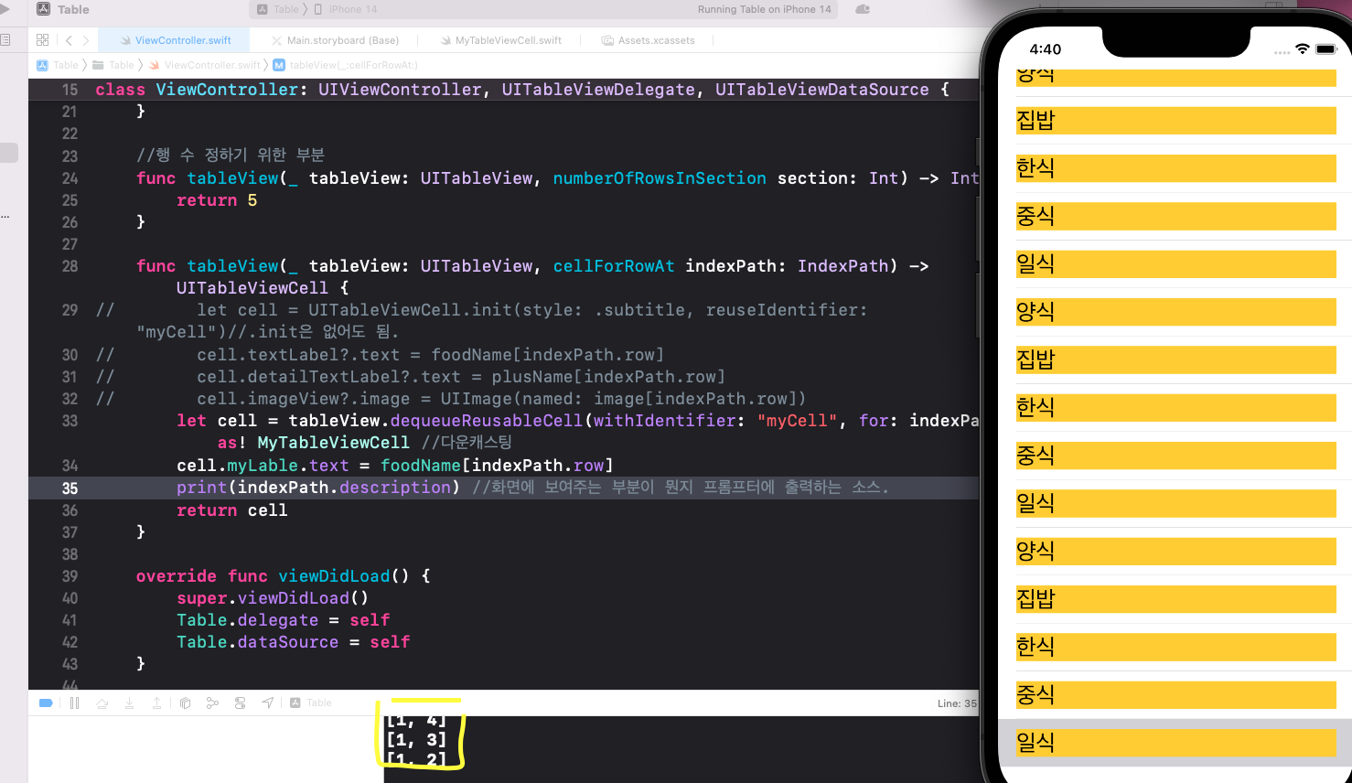Click print(indexPath.description) statement
Screen dimensions: 1352x783
point(318,488)
